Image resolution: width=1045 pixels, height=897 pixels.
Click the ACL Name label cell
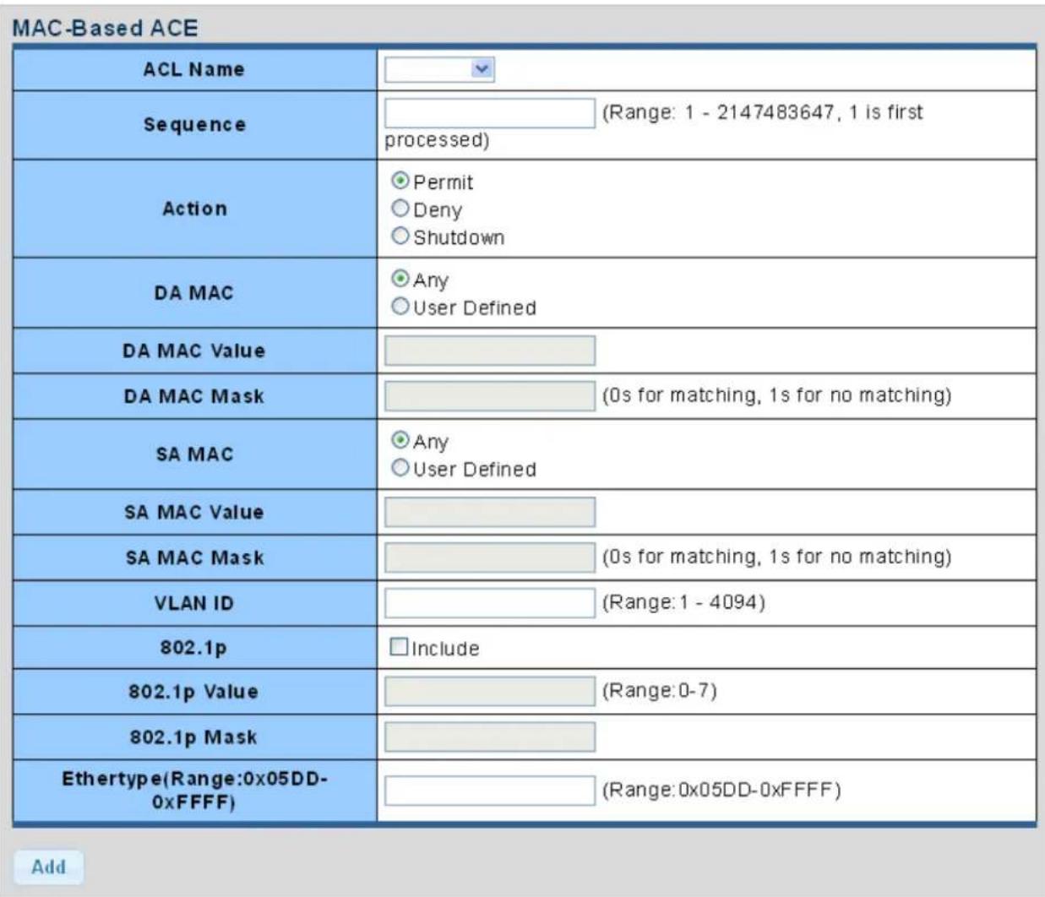[x=194, y=69]
